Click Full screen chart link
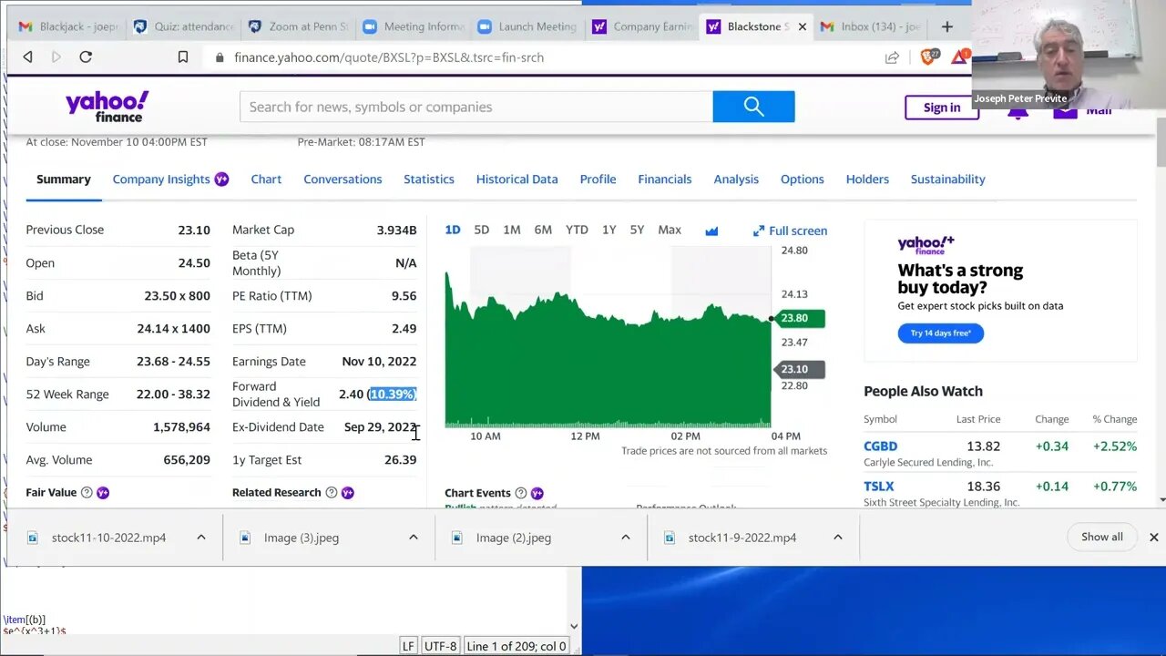The image size is (1166, 656). click(790, 231)
